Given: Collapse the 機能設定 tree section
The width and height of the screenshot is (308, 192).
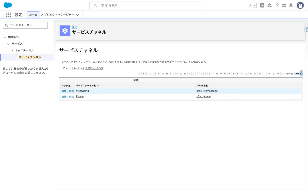Looking at the screenshot, I should pyautogui.click(x=5, y=37).
